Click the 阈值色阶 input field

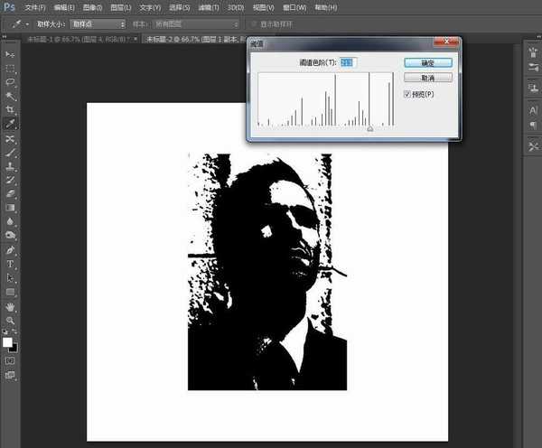point(347,62)
